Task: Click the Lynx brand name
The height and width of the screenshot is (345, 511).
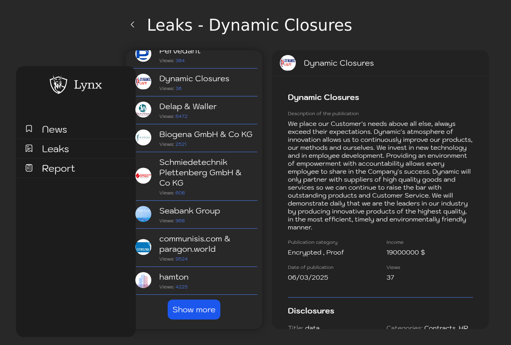Action: [x=88, y=85]
